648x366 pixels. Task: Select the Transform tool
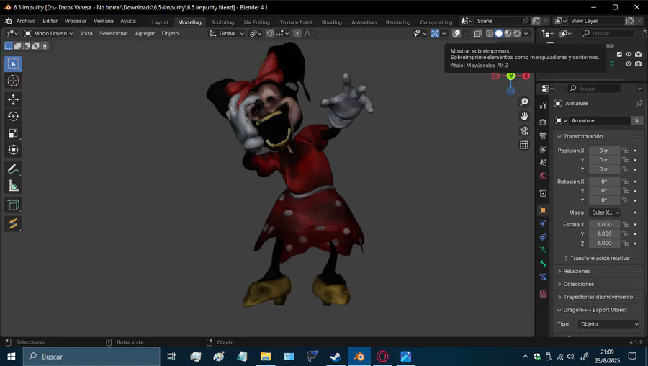click(x=13, y=150)
